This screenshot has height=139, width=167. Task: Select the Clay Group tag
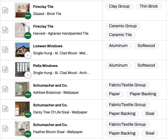[119, 6]
